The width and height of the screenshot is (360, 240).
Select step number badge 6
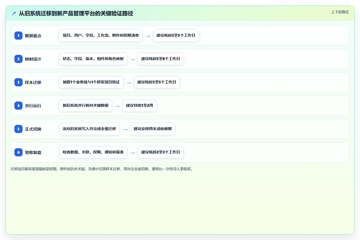(18, 152)
